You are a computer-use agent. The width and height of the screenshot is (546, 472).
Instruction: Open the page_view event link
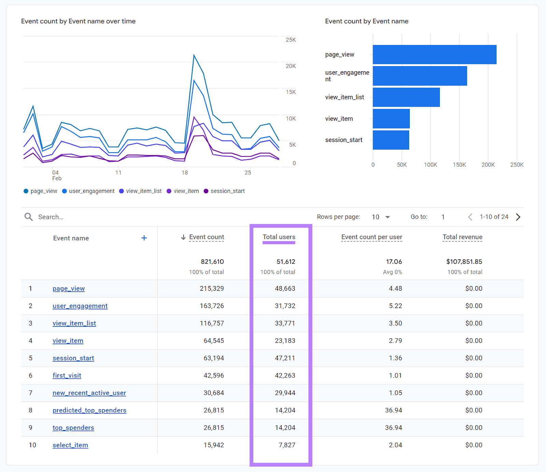click(x=68, y=288)
